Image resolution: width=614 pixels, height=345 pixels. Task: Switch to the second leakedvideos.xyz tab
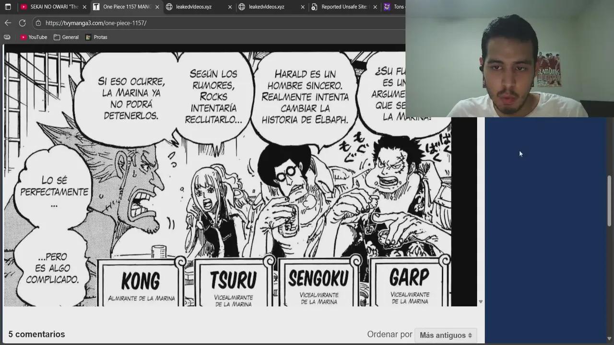pos(272,7)
